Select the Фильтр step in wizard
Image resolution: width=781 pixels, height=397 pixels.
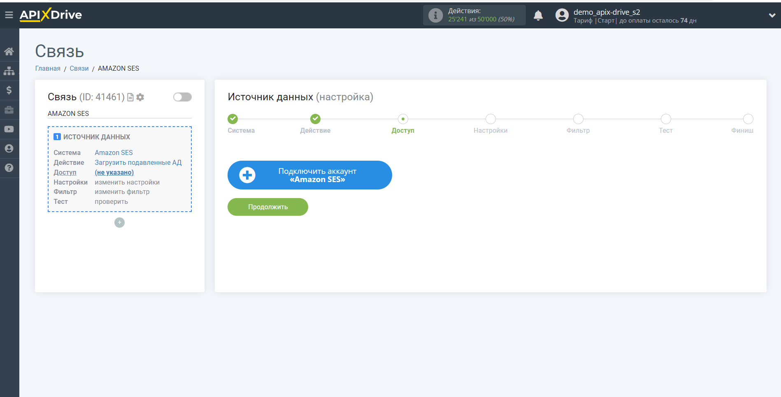coord(578,119)
